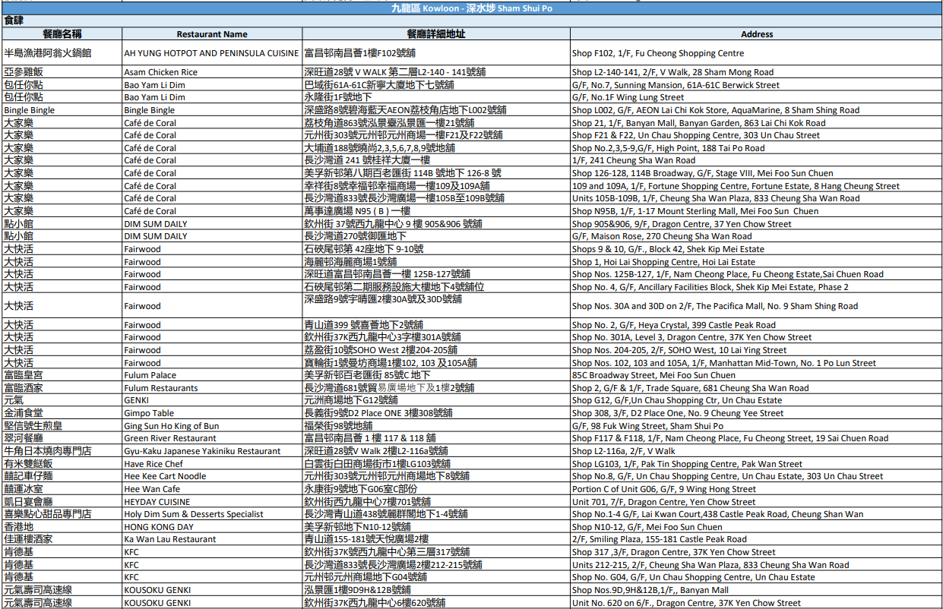The image size is (943, 609).
Task: Click the 半島漁港阿翁火鍋館 cell
Action: point(62,53)
